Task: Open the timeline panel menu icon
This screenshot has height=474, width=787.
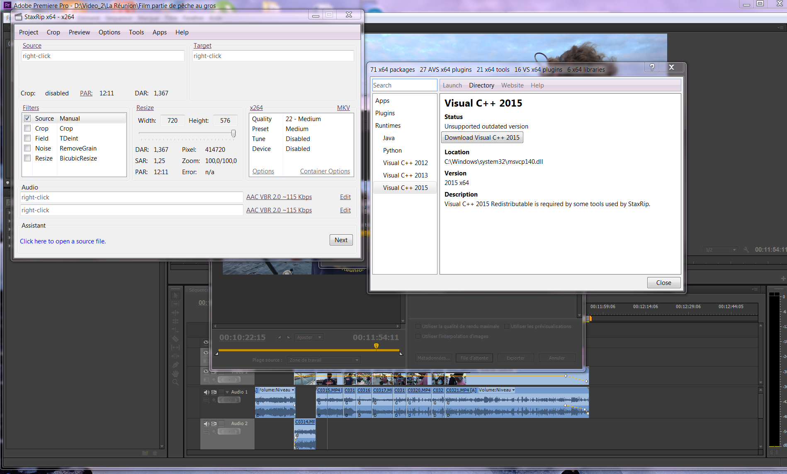Action: tap(755, 289)
